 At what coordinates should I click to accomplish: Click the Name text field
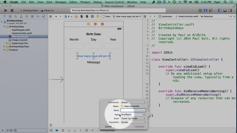click(133, 110)
